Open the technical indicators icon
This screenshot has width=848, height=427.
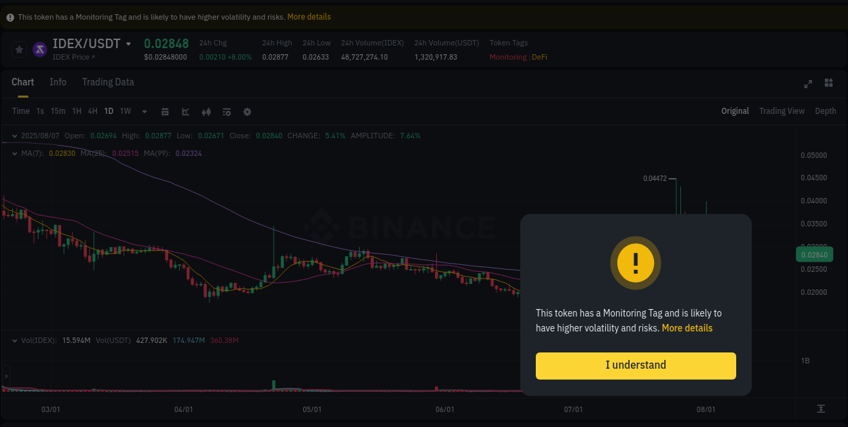[x=185, y=111]
